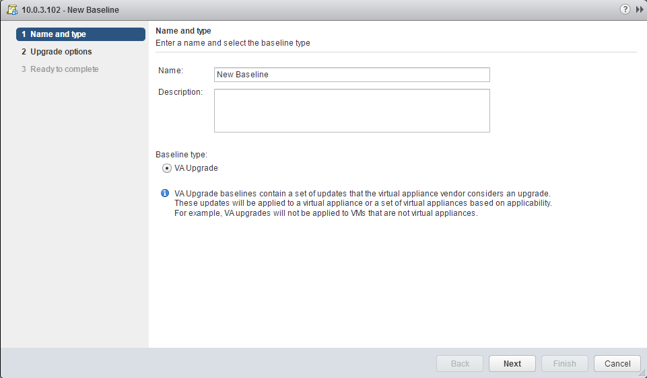Click the baseline wizard icon in title bar

point(11,9)
